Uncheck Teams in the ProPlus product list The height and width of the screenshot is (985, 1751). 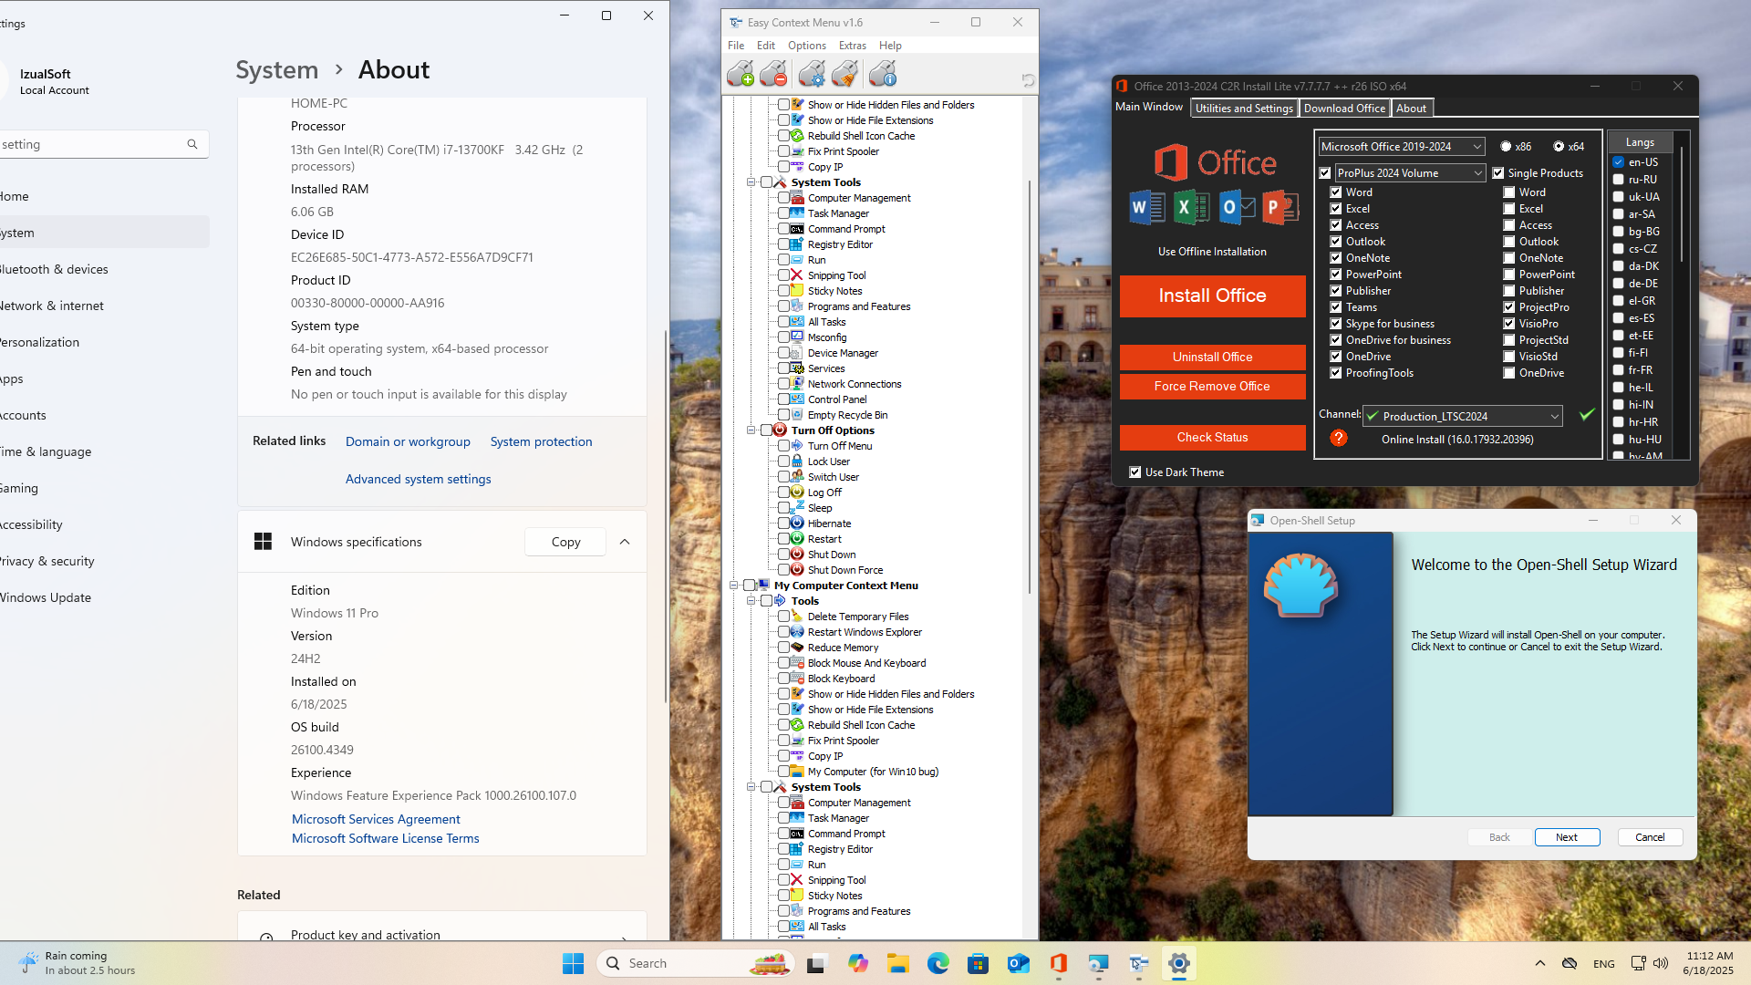pyautogui.click(x=1335, y=307)
